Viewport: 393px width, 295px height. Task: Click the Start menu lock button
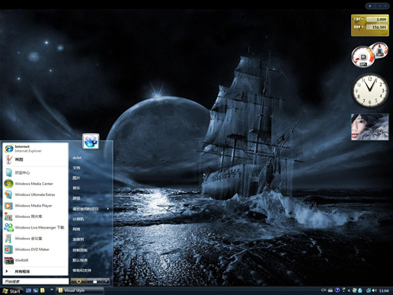pyautogui.click(x=94, y=281)
